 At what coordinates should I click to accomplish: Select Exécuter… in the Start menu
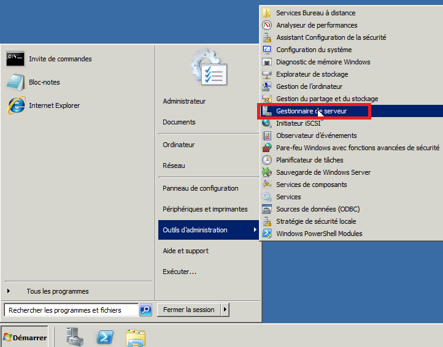coord(179,272)
